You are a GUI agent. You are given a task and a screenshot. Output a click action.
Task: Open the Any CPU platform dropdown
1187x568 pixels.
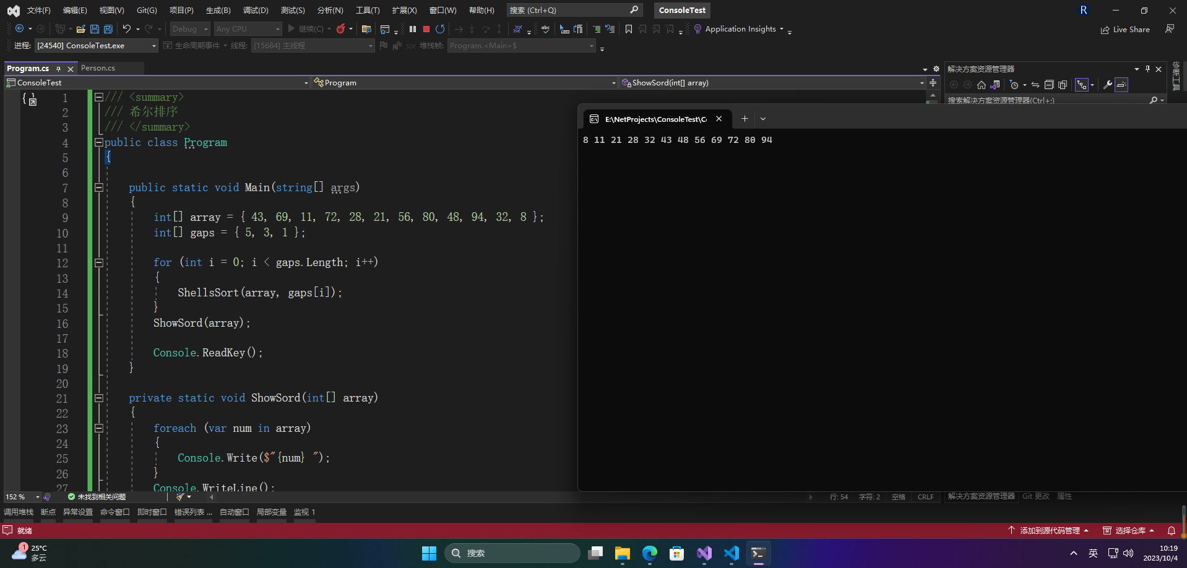tap(248, 28)
